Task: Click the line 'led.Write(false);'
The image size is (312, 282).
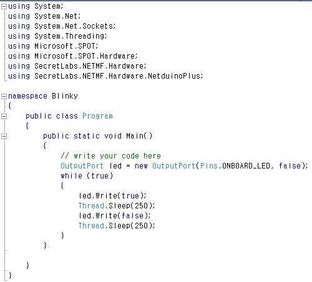Action: point(114,216)
